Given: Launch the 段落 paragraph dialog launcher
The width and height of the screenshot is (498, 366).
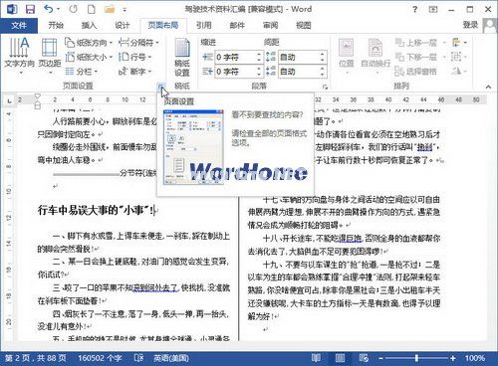Looking at the screenshot, I should (x=325, y=87).
